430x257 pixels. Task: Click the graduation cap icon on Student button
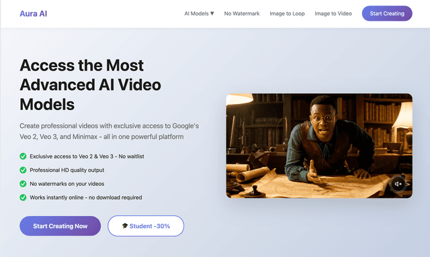[x=125, y=225]
